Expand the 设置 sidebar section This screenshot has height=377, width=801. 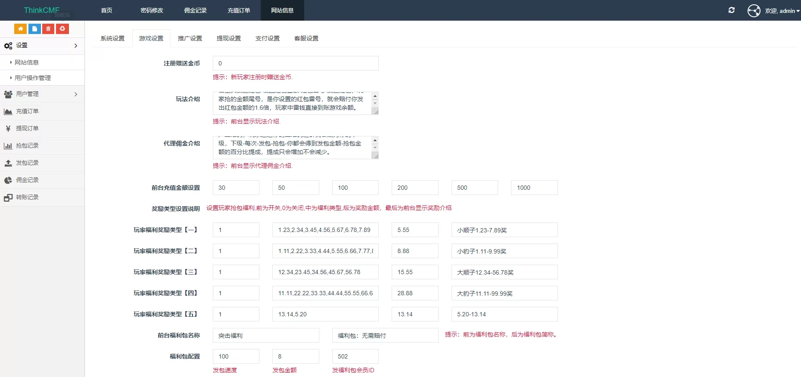click(42, 46)
